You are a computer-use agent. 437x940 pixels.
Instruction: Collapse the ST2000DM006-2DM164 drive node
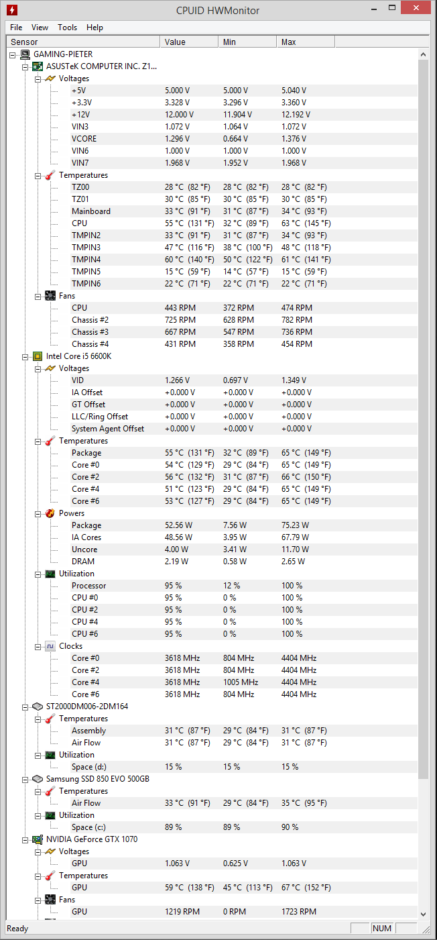pyautogui.click(x=25, y=707)
